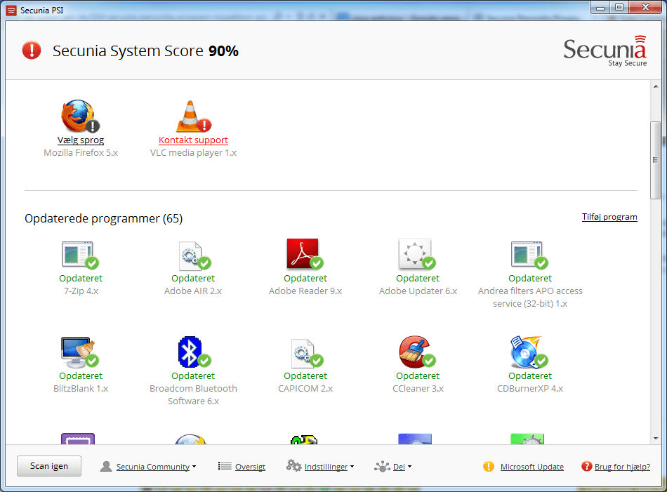Click the vertical scrollbar in program list

point(655,161)
